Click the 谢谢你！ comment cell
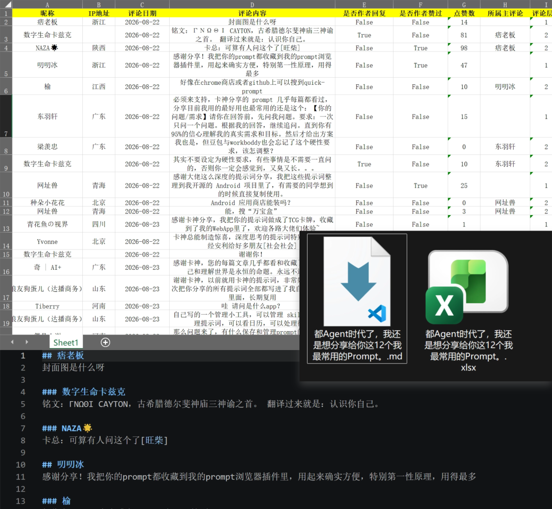 point(235,254)
